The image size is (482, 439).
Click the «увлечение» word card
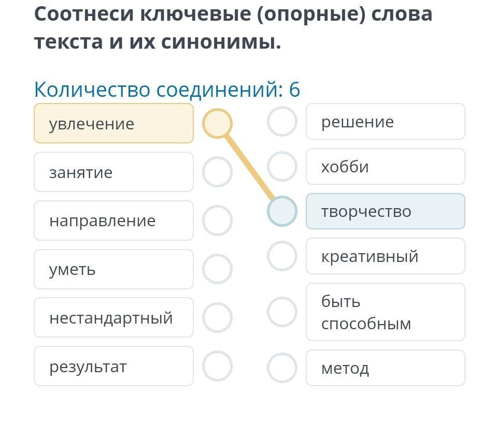[114, 123]
